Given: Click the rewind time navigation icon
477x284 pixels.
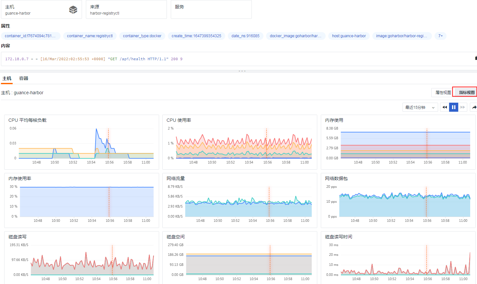Looking at the screenshot, I should click(444, 107).
